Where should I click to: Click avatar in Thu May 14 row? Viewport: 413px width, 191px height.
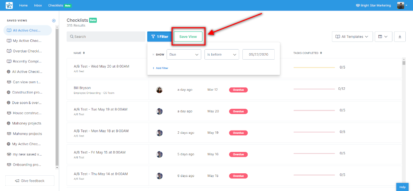159,176
